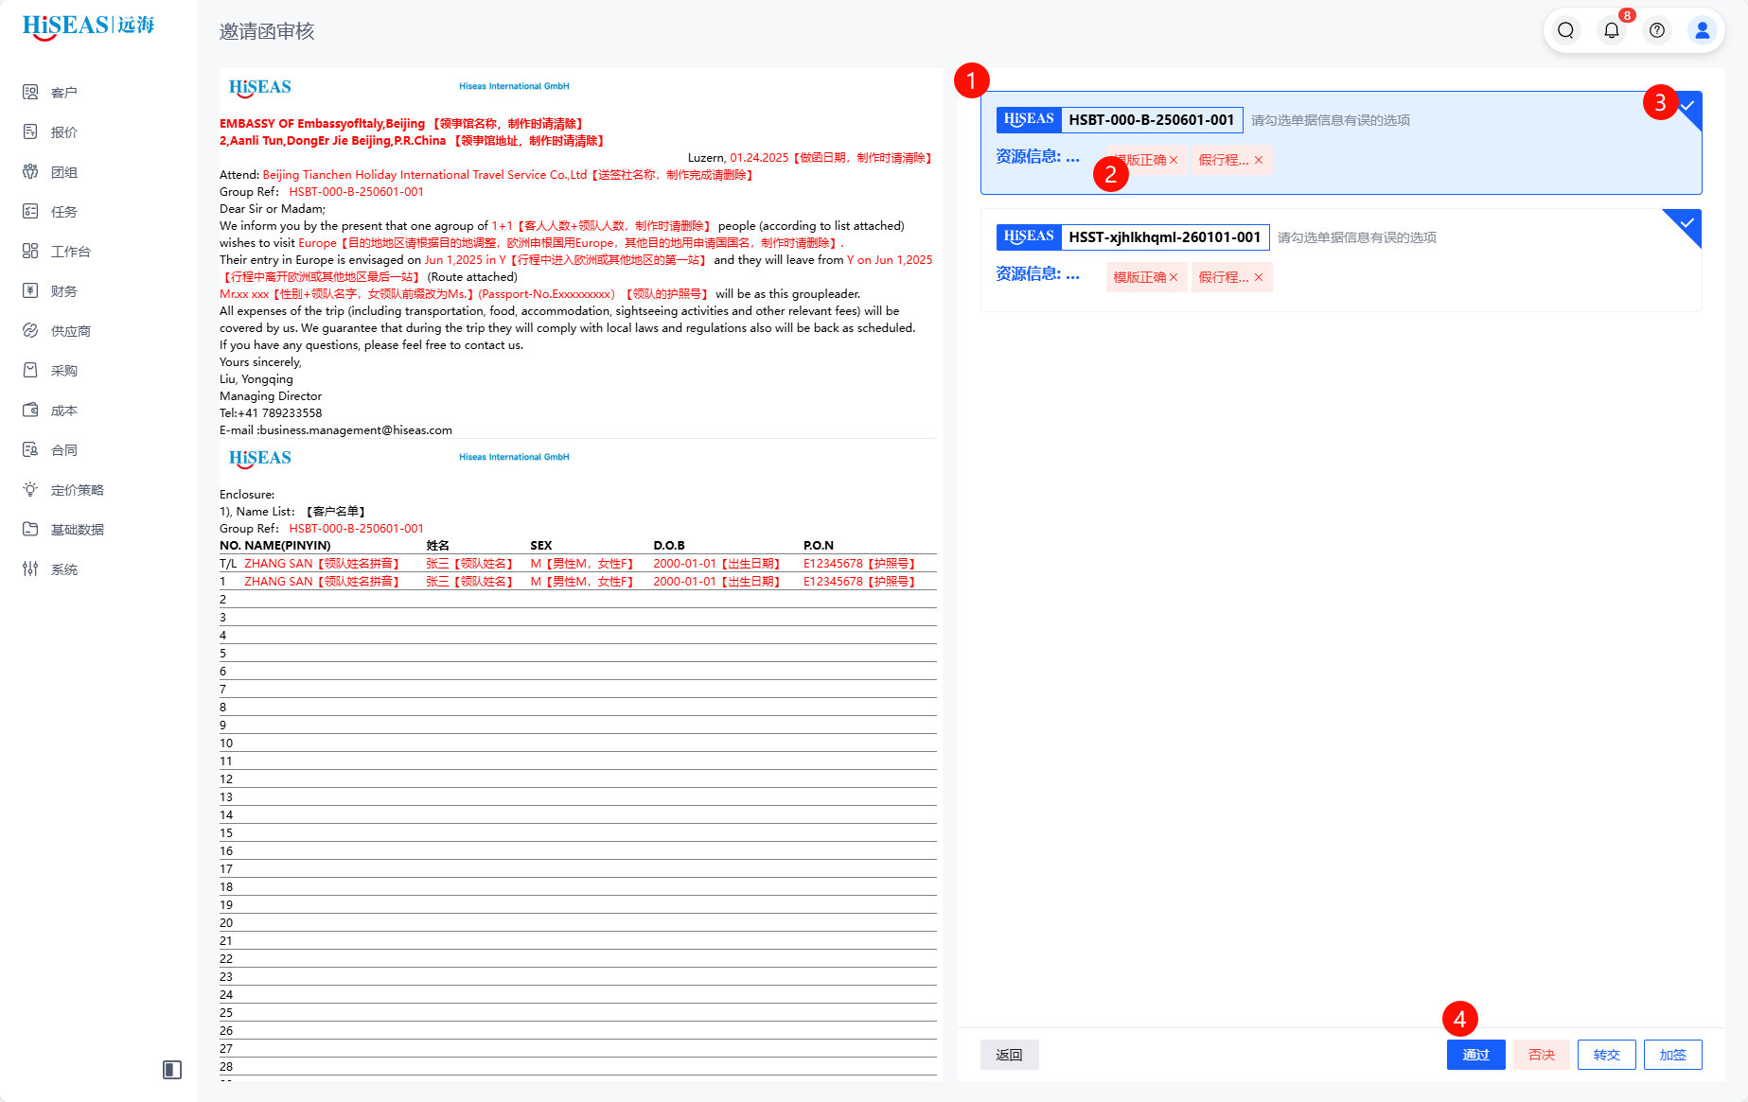The image size is (1748, 1102).
Task: Open error options dropdown for HSST-xjhlkhqml-260101-001
Action: (x=1356, y=237)
